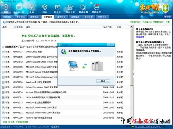
Task: Uncheck the KB907417 Office 2003 patch
Action: [x=3, y=52]
